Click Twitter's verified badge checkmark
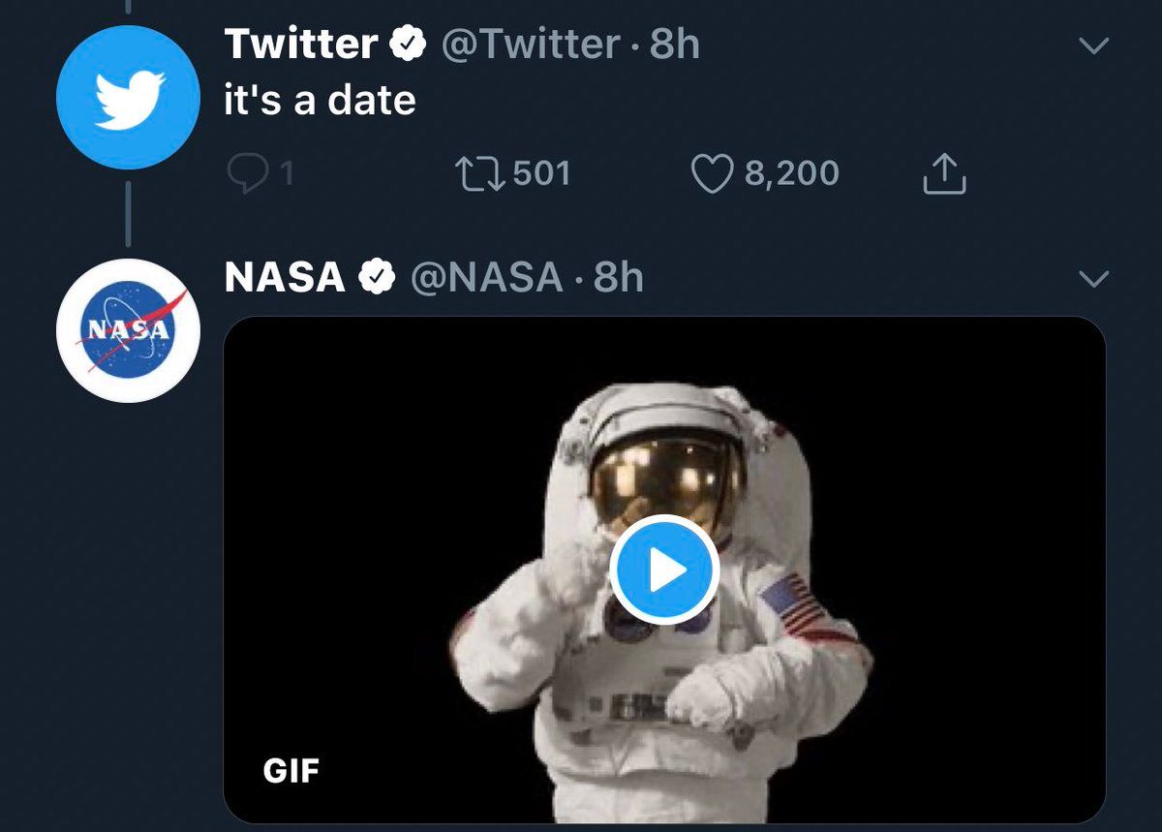 (x=410, y=43)
